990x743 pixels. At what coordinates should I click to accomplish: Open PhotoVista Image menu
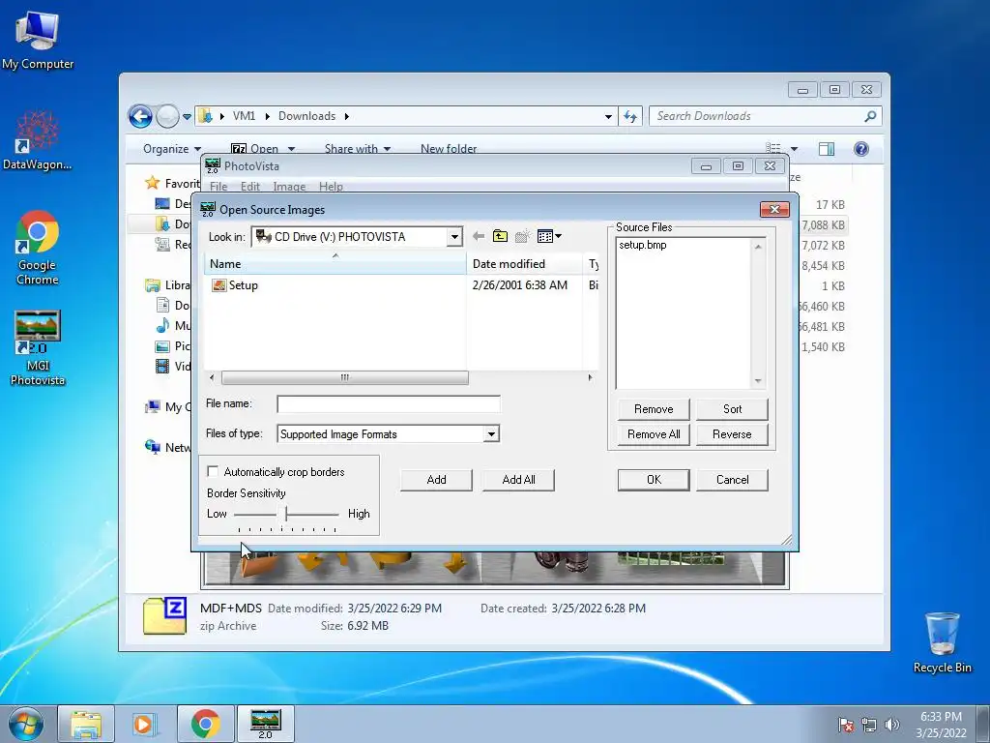pyautogui.click(x=289, y=187)
